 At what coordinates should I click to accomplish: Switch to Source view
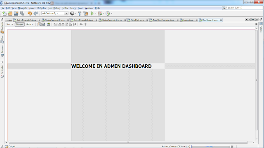(9, 25)
